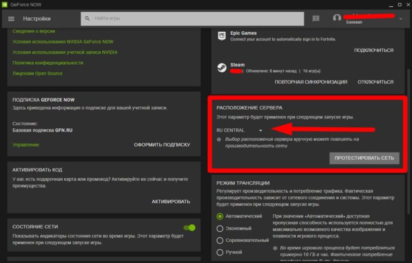
Task: Select Ручной streaming mode
Action: point(220,252)
